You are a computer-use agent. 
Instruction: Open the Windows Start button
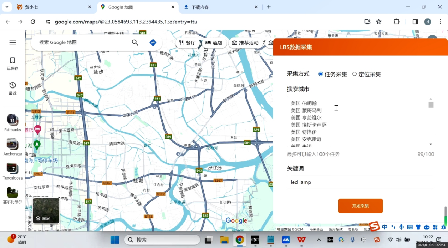point(115,240)
